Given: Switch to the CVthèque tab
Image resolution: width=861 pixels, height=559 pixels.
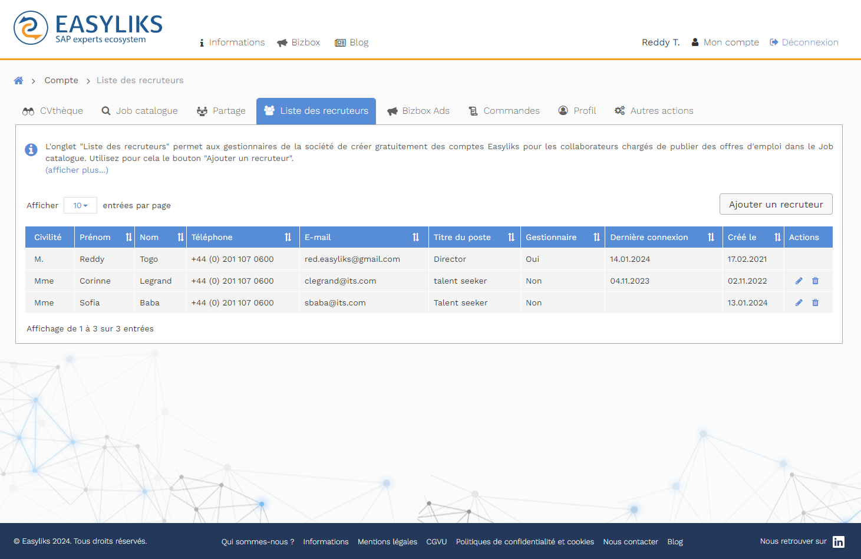Looking at the screenshot, I should pos(53,111).
